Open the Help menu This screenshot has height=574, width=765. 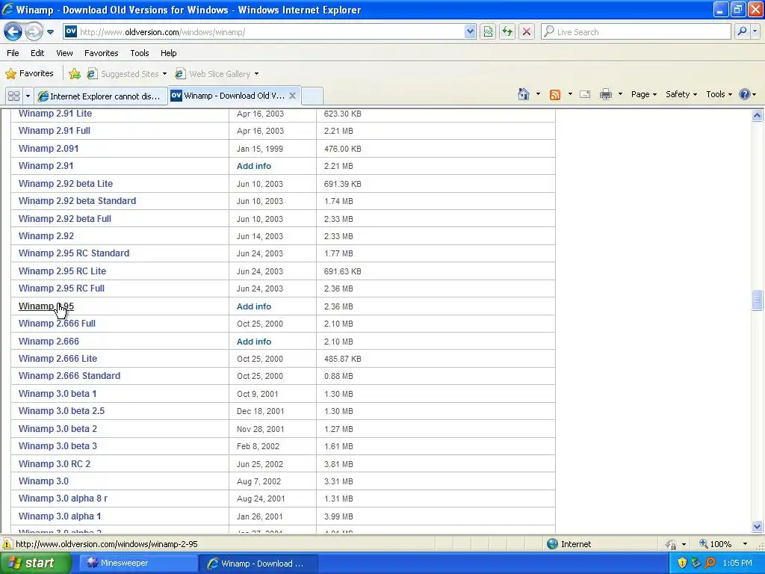tap(169, 53)
